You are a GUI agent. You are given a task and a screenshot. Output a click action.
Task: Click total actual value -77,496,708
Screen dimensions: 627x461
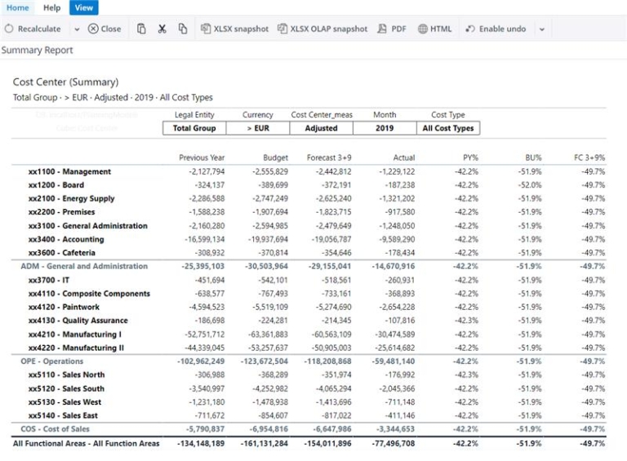coord(393,443)
